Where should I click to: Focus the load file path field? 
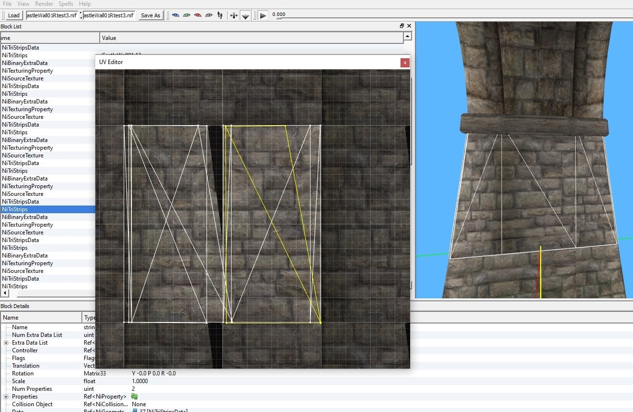pyautogui.click(x=52, y=15)
